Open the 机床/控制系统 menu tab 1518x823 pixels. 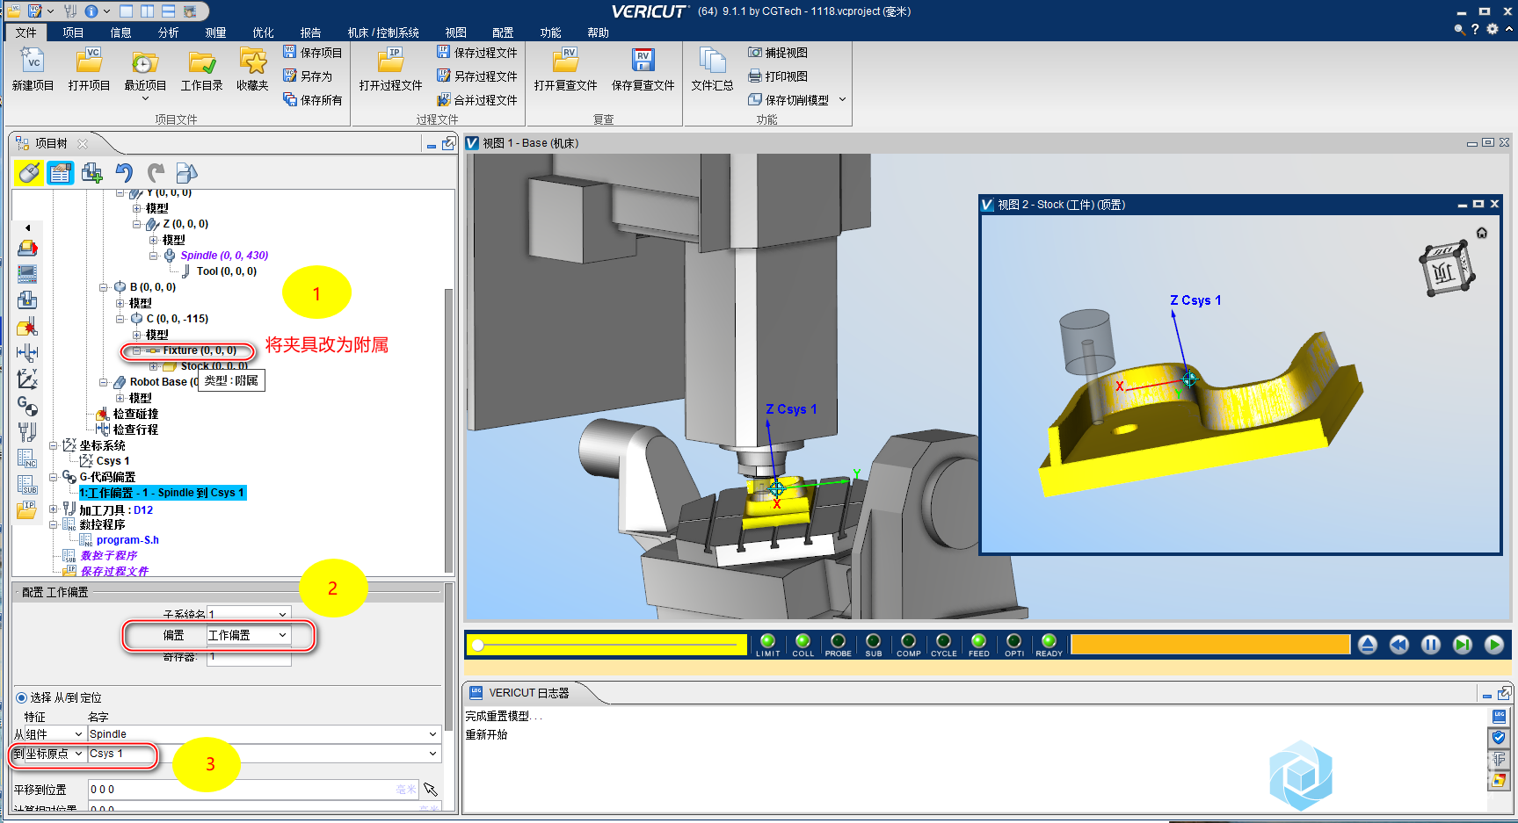point(383,32)
